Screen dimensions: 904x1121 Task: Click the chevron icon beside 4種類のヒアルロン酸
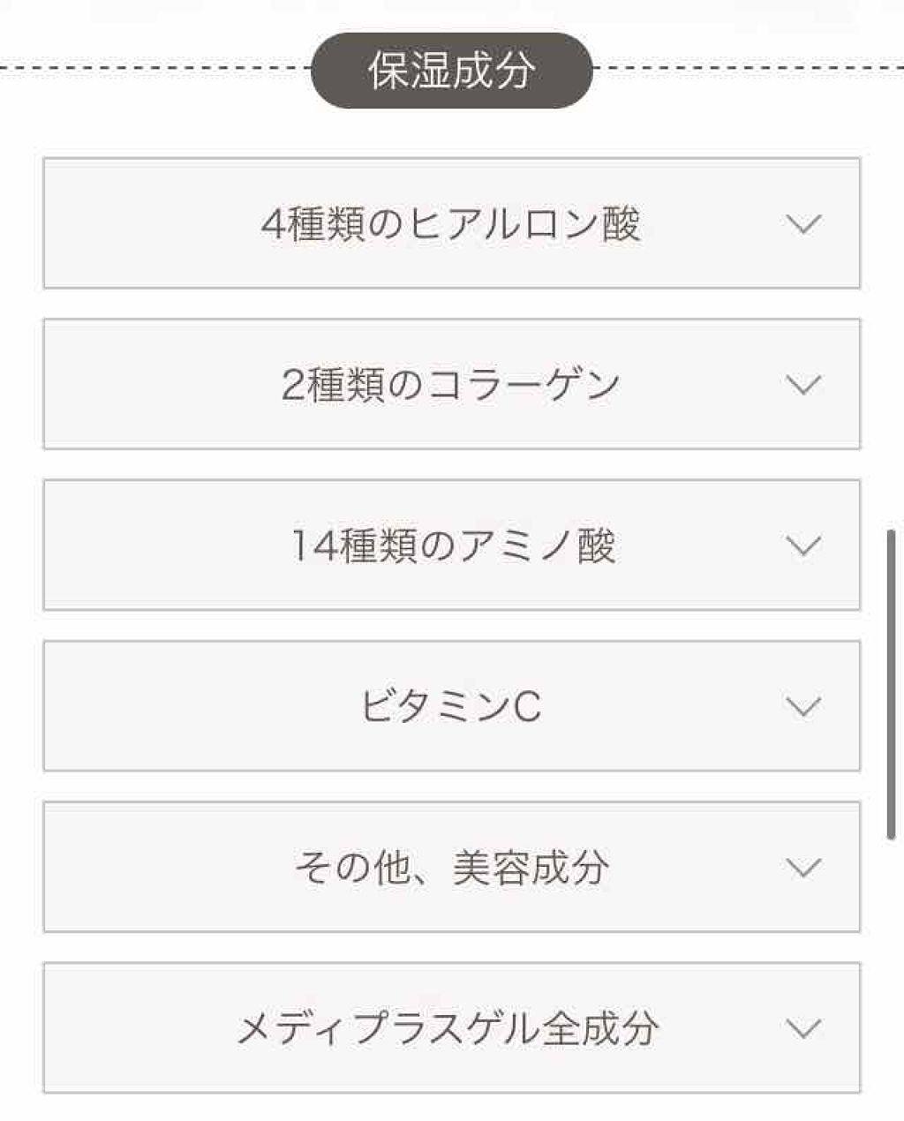coord(802,224)
